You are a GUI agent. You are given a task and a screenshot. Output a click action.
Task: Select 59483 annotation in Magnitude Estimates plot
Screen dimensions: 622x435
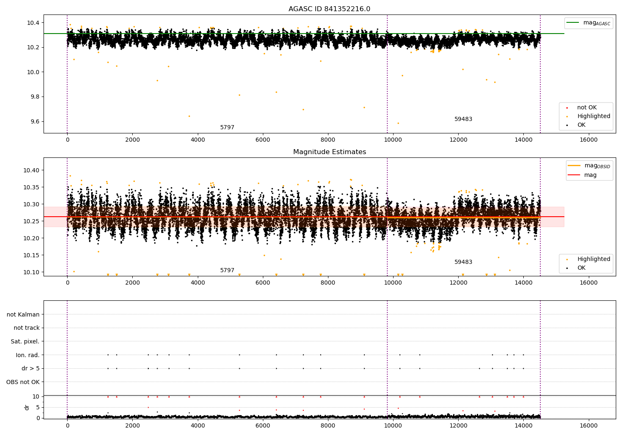463,262
